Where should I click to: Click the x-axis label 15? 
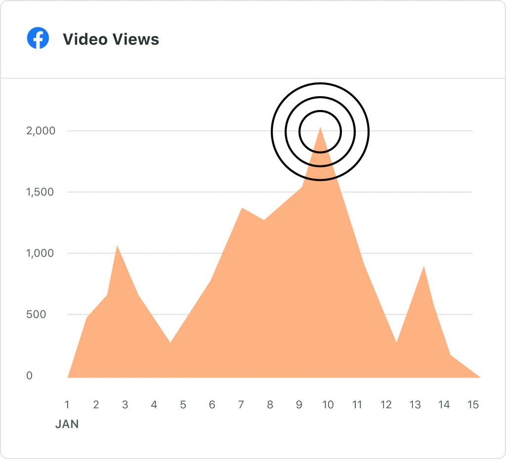(473, 405)
